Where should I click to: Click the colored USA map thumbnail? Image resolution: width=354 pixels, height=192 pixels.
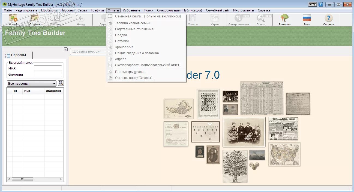(284, 154)
